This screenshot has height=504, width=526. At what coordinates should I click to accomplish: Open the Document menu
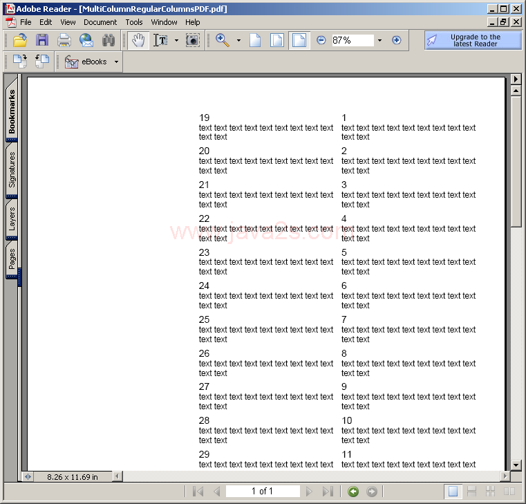click(100, 22)
